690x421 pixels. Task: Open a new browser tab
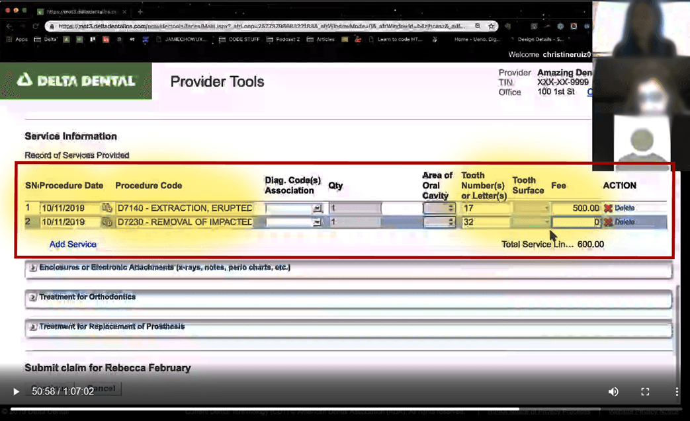140,12
